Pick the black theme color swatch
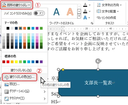 pyautogui.click(x=8, y=28)
